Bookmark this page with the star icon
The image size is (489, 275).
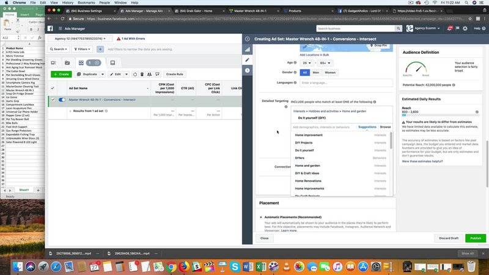pyautogui.click(x=470, y=19)
